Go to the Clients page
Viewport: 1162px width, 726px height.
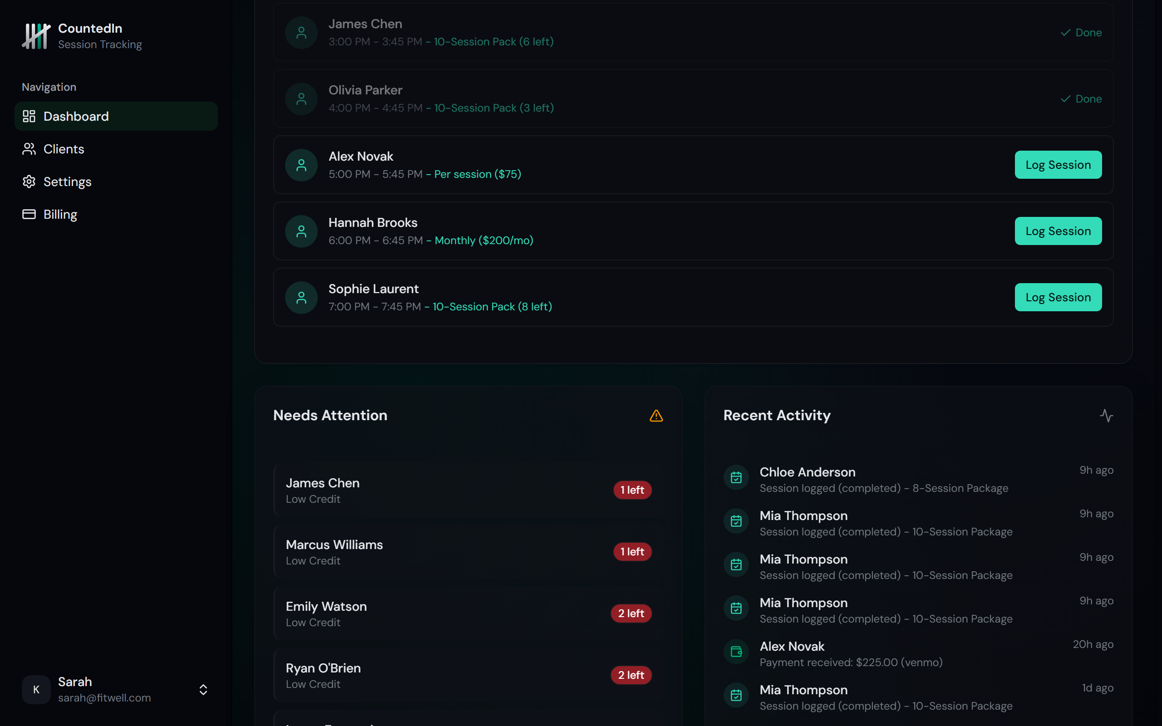pos(116,149)
